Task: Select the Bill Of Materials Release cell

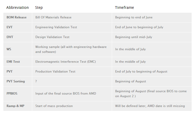Action: pos(72,17)
